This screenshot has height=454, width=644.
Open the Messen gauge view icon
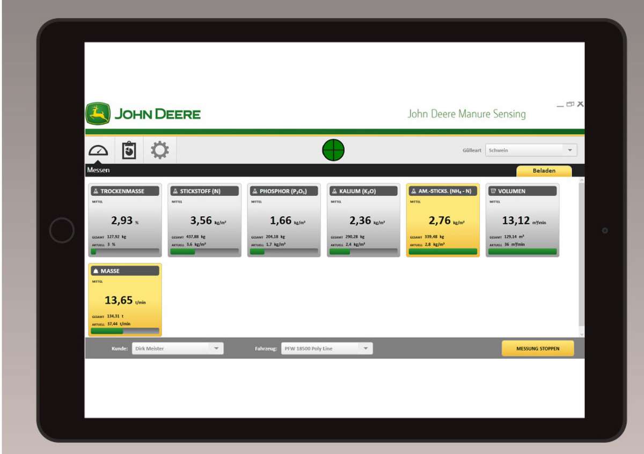pos(98,151)
